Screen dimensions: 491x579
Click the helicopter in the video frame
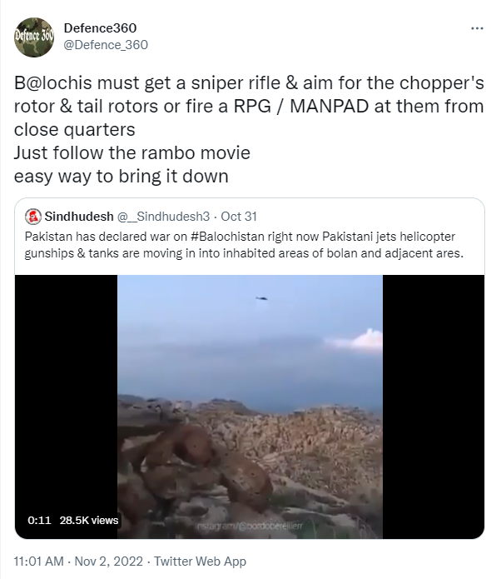click(x=261, y=298)
